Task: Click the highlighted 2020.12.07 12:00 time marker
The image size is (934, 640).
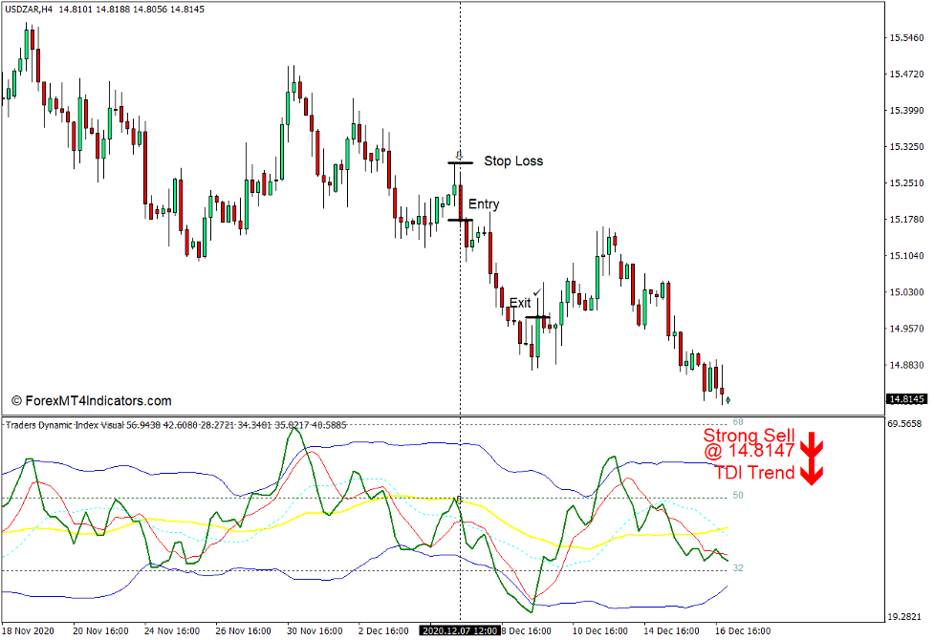Action: (460, 630)
